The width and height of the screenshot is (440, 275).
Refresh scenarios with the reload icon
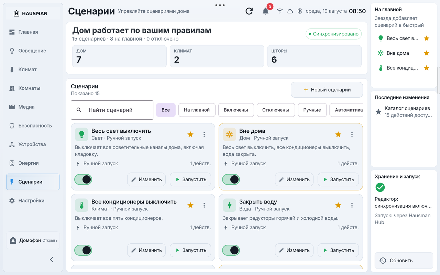pos(249,11)
